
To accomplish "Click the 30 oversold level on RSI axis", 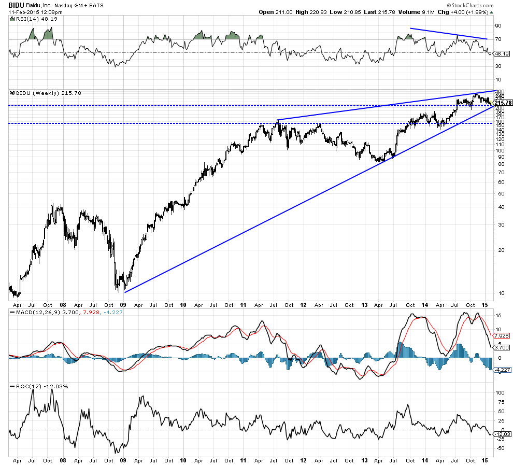I will pyautogui.click(x=498, y=66).
